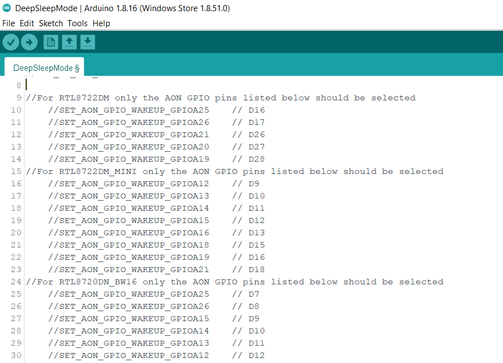Click the RTL8722DM_MINI comment on line 15
The height and width of the screenshot is (363, 503).
point(235,172)
